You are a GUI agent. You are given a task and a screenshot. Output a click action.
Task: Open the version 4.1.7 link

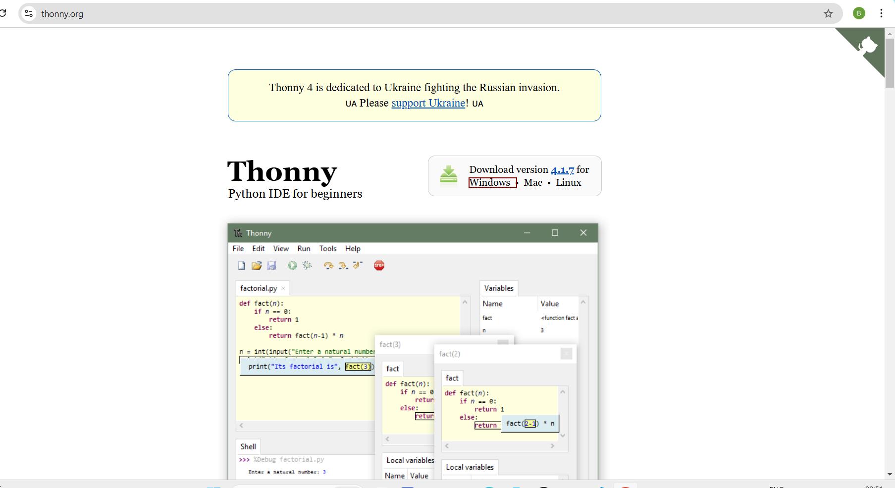click(563, 170)
